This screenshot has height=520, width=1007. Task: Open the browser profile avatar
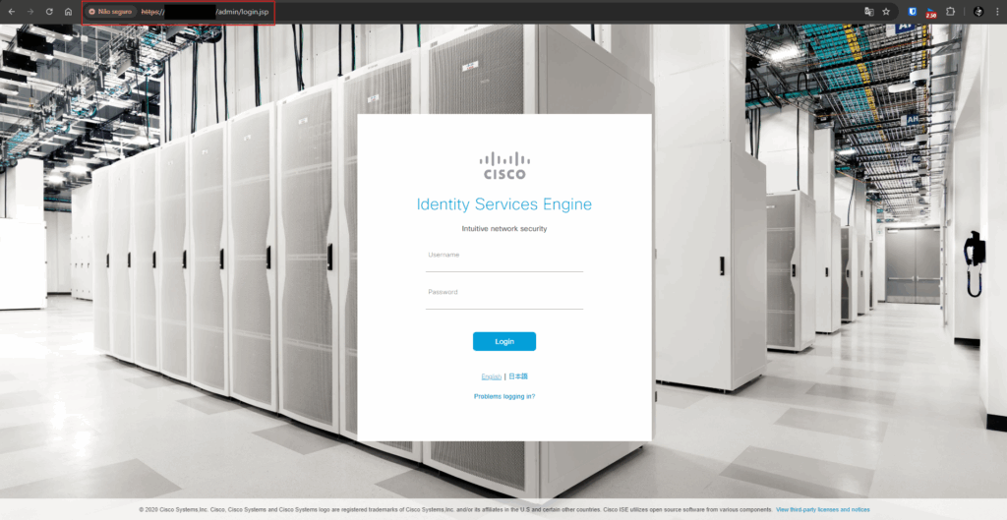click(978, 11)
